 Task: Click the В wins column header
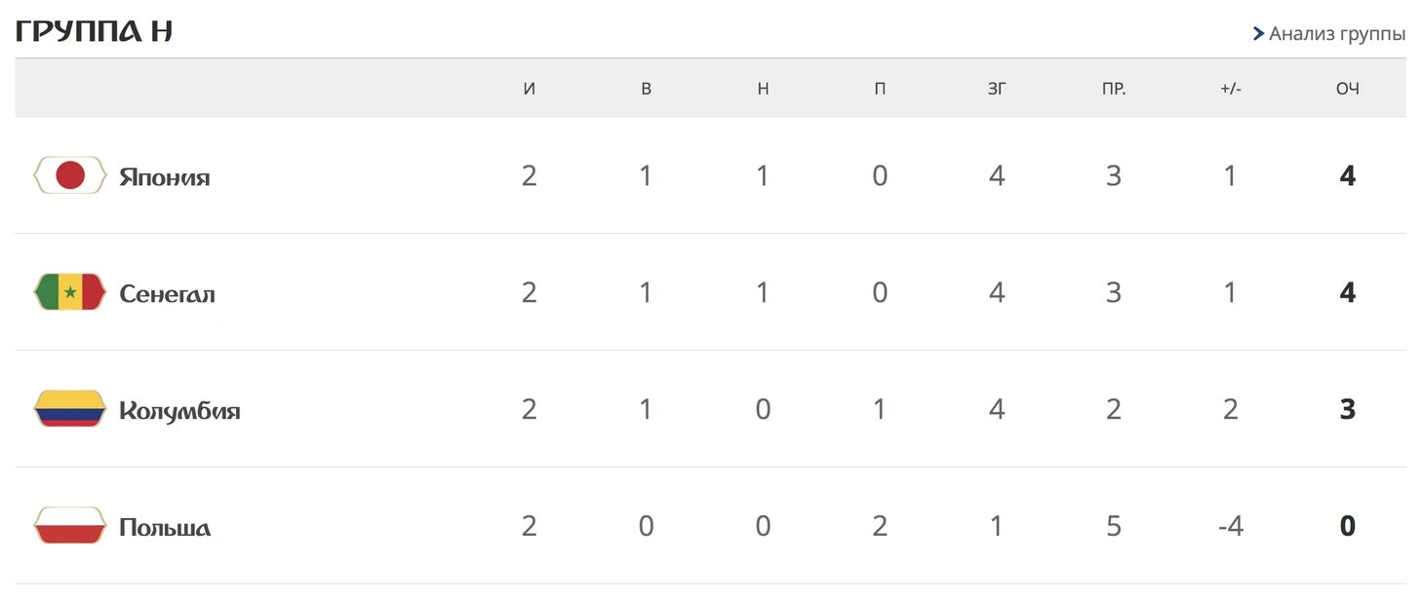coord(646,89)
